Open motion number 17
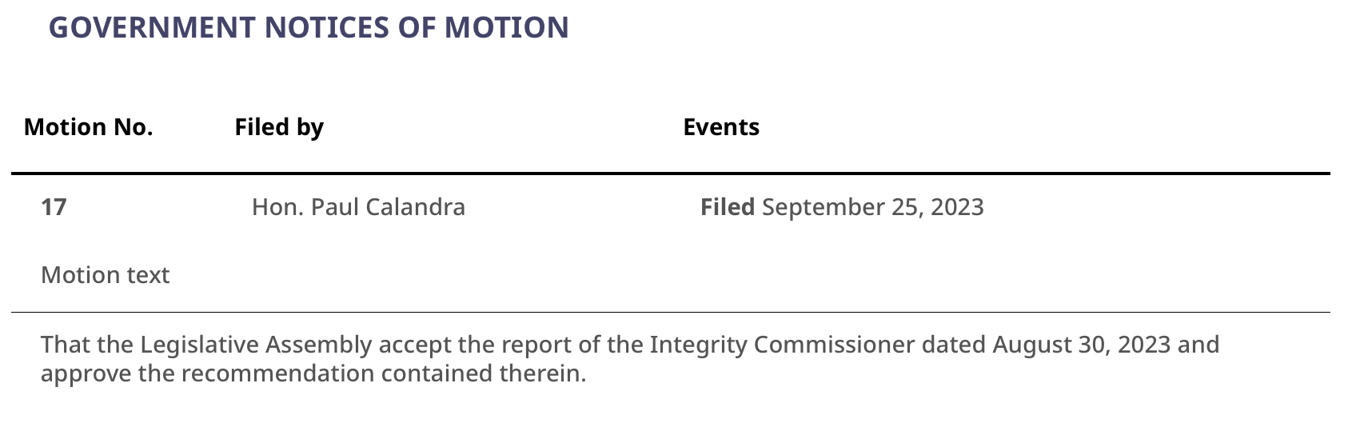 [x=54, y=207]
